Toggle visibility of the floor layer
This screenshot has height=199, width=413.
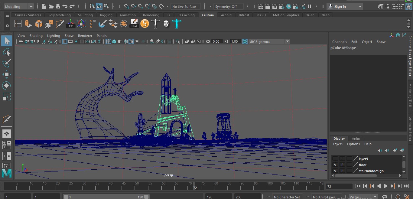point(335,165)
